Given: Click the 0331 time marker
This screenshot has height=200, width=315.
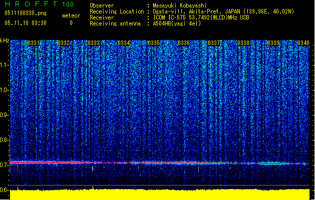Looking at the screenshot, I should 34,43.
